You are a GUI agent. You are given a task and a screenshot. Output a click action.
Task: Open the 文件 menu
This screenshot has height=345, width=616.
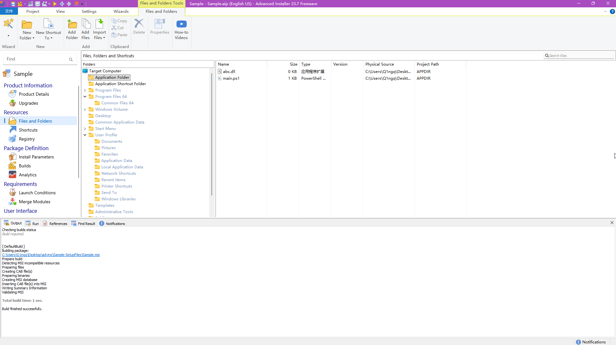[x=9, y=11]
